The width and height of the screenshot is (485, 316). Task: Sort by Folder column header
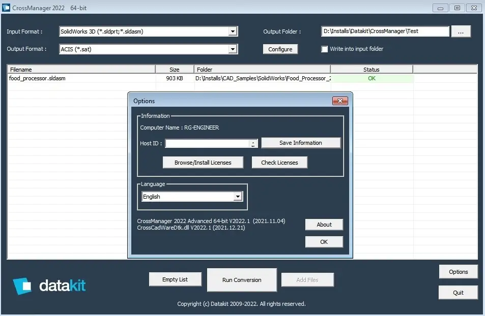[x=262, y=70]
